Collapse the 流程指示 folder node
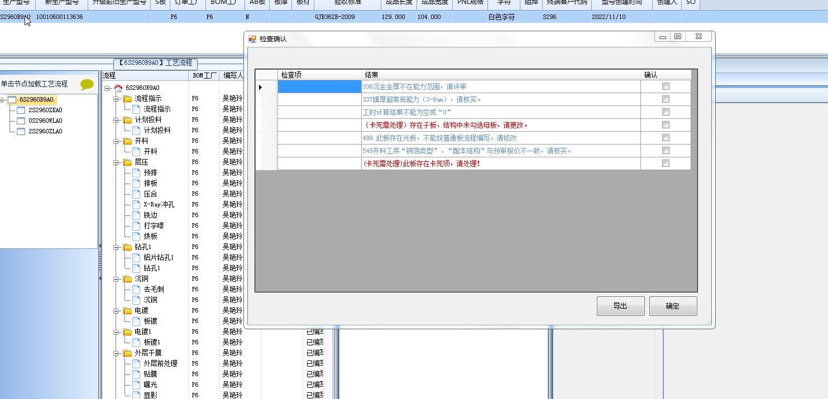 click(116, 99)
